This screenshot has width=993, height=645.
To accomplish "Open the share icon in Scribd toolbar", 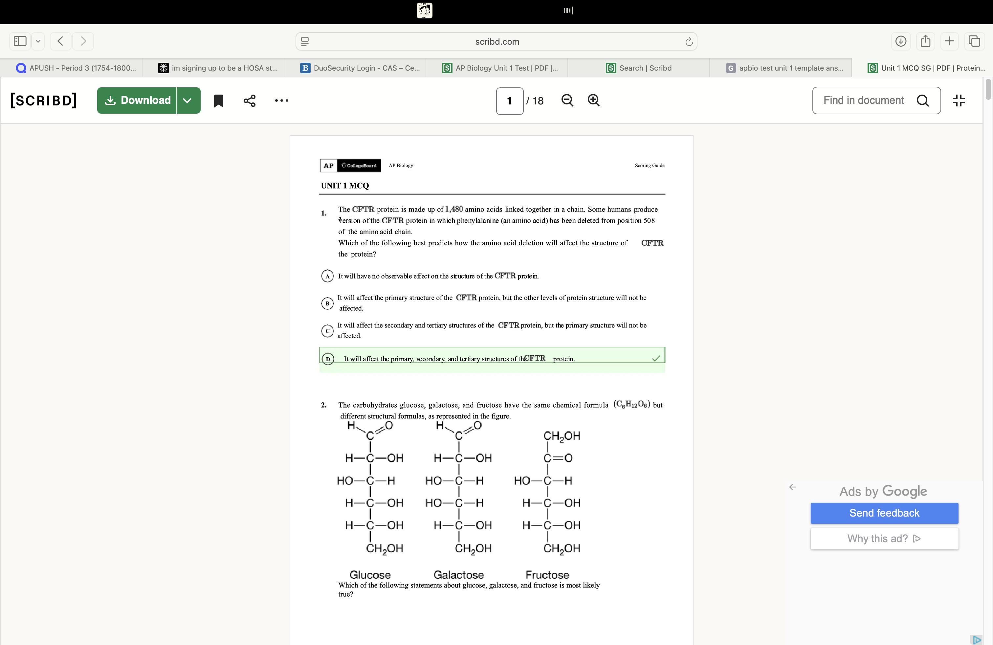I will [x=250, y=100].
